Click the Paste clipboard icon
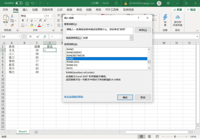This screenshot has width=200, height=139. click(x=6, y=17)
